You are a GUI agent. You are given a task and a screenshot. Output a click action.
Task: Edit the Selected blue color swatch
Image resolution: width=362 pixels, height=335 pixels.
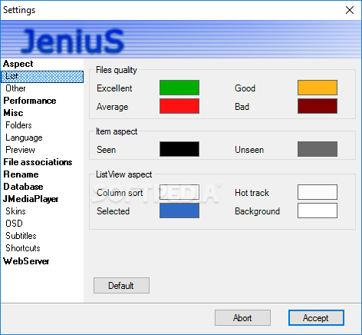click(179, 211)
